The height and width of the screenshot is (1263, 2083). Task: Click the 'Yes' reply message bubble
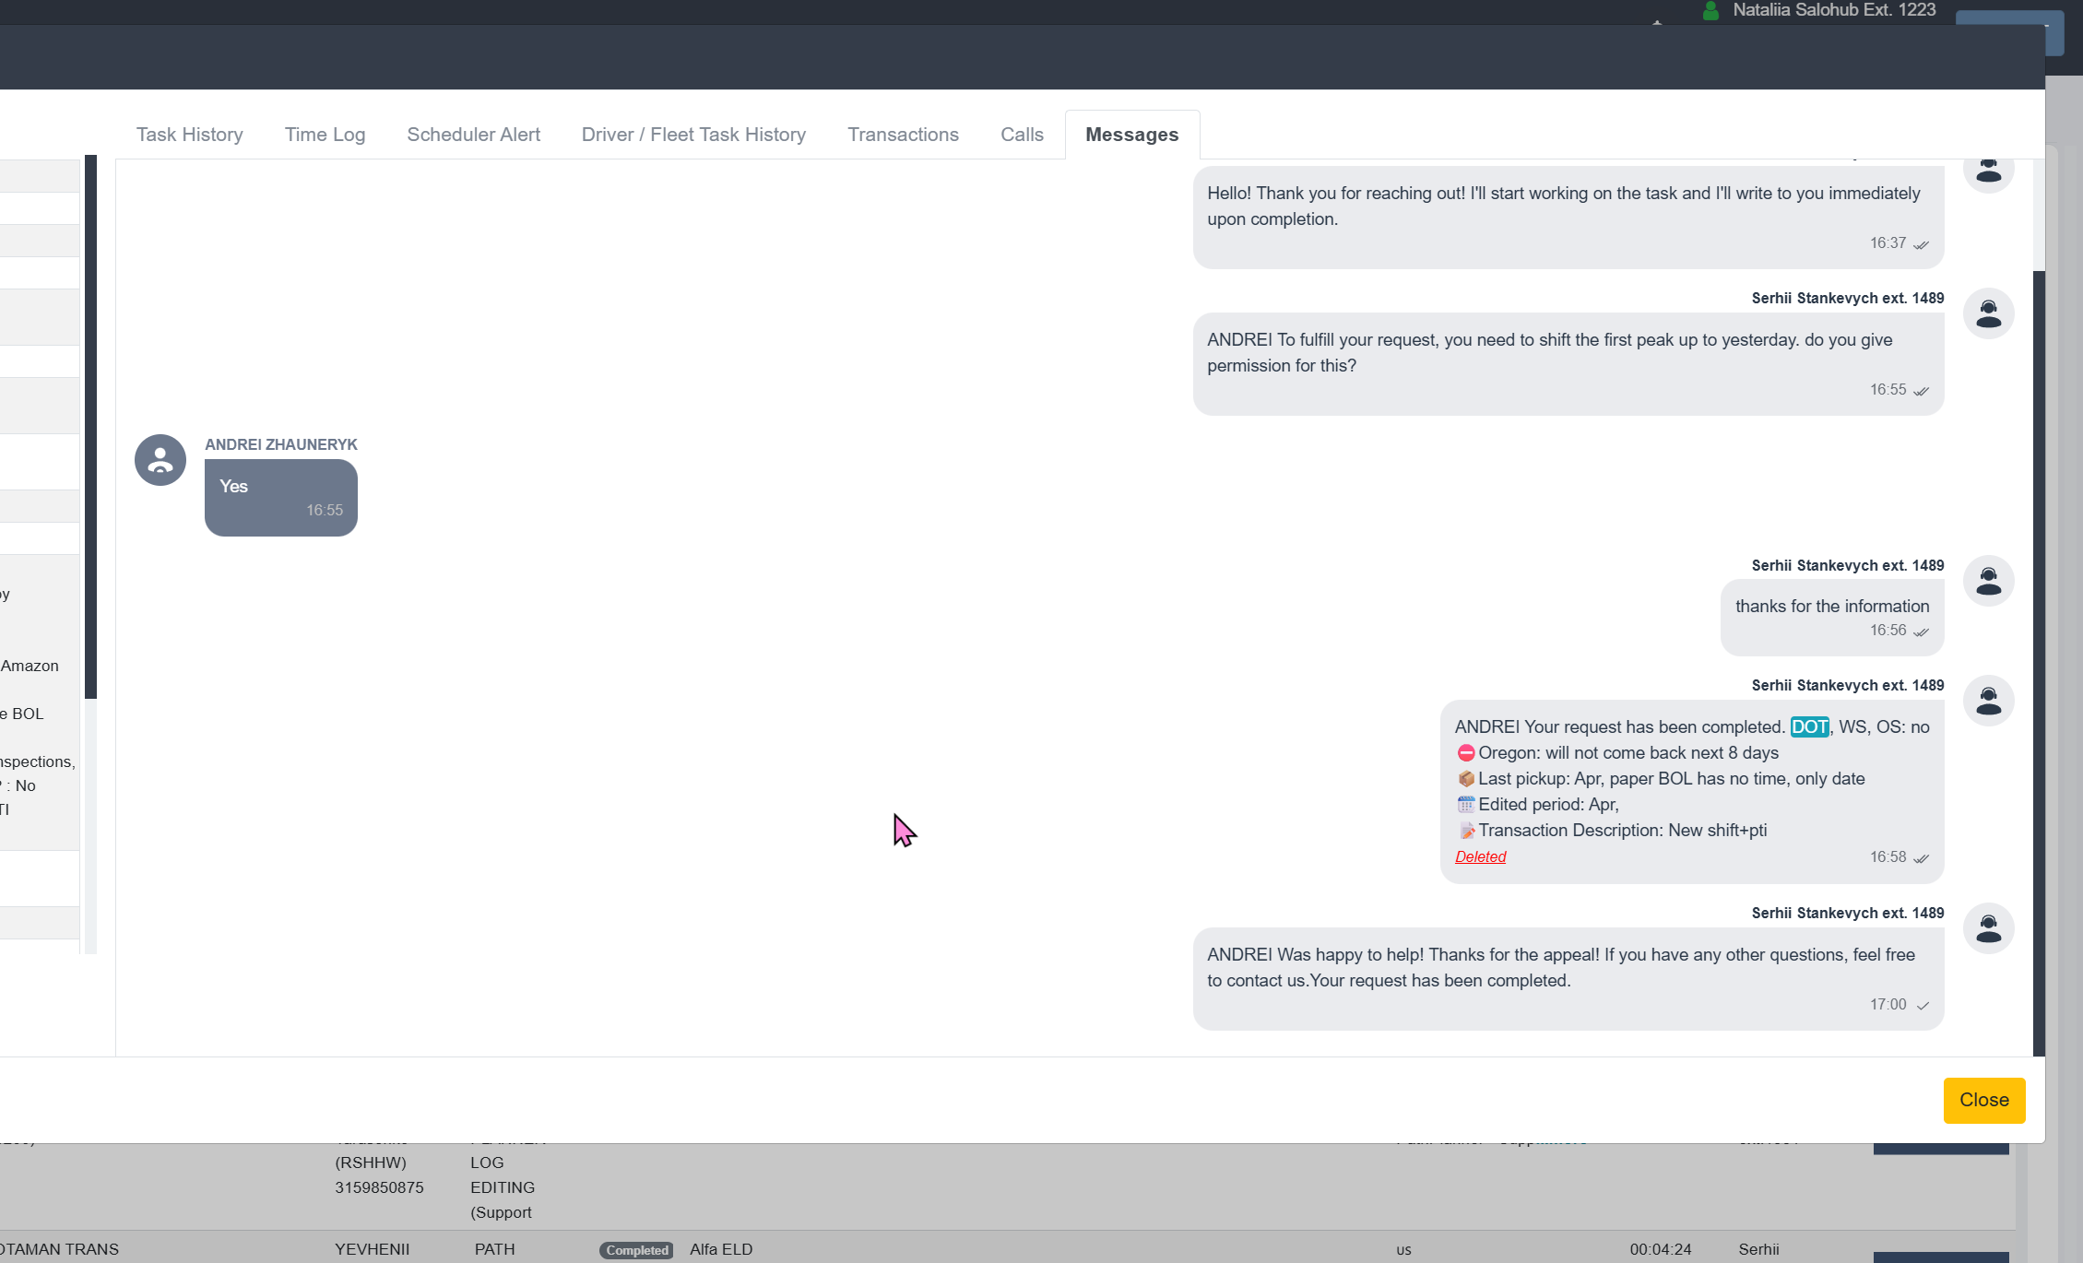(x=280, y=497)
